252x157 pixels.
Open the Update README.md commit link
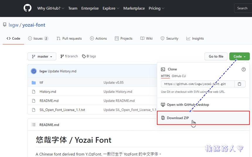(119, 101)
